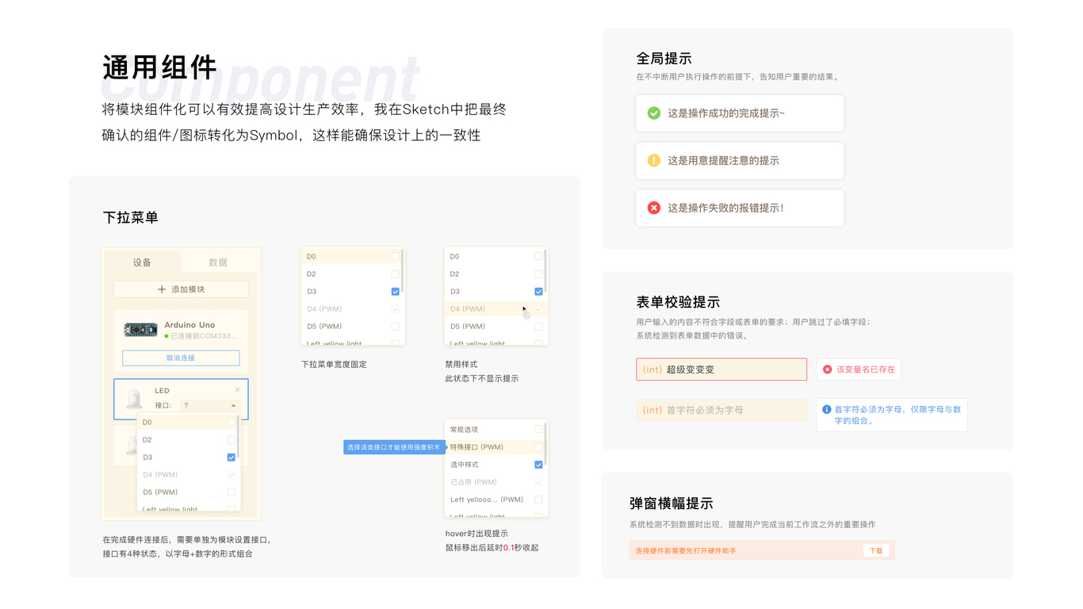Image resolution: width=1083 pixels, height=609 pixels.
Task: Check D5 (PWM) in the LED card dropdown
Action: (x=232, y=492)
